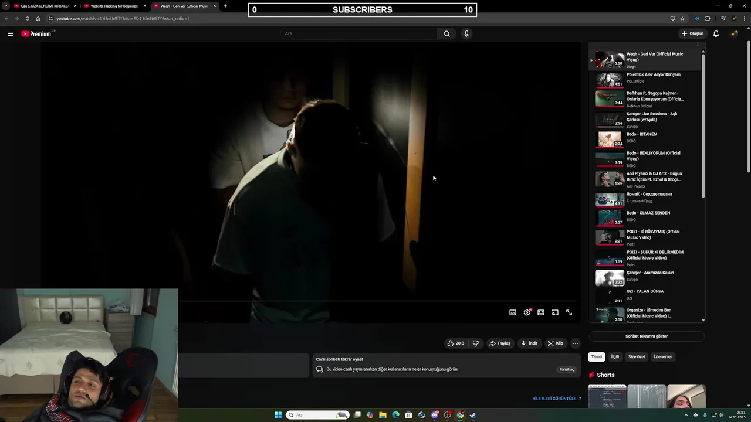Click the YouTube search input field
This screenshot has width=751, height=422.
click(x=359, y=33)
